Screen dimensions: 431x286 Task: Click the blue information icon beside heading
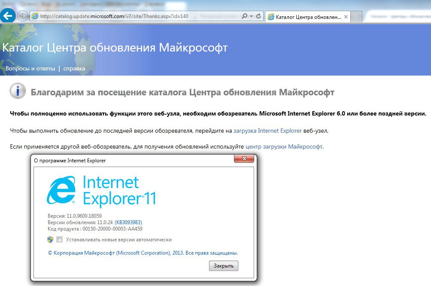18,91
